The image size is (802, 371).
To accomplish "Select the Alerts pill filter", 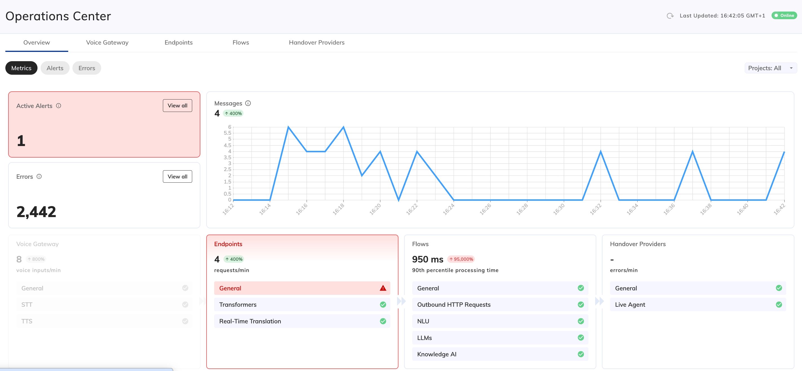I will 55,68.
